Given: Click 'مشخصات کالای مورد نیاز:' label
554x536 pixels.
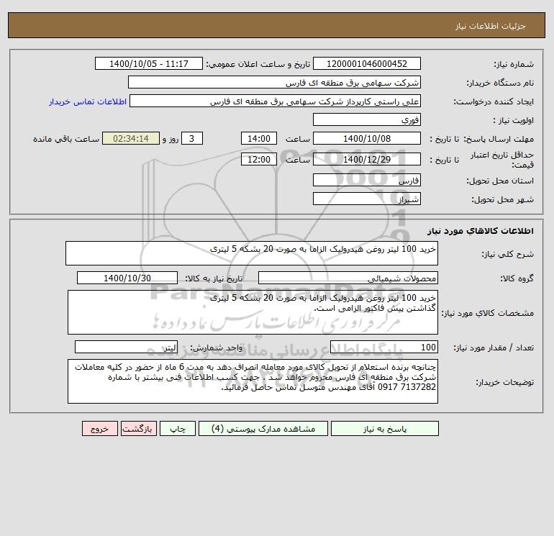Looking at the screenshot, I should pyautogui.click(x=488, y=313).
